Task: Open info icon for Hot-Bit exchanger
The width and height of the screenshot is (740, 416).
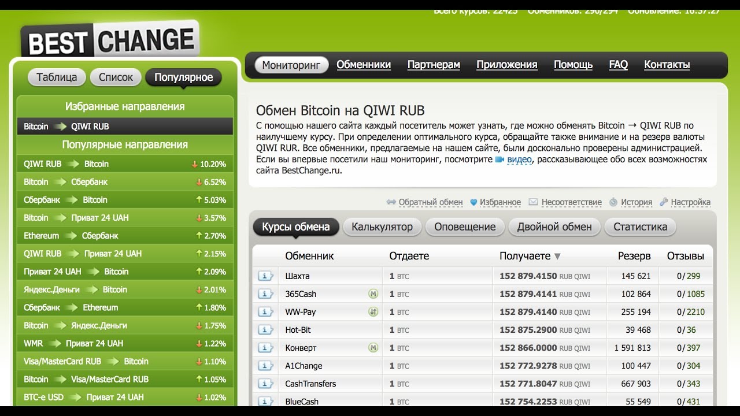Action: pos(265,330)
